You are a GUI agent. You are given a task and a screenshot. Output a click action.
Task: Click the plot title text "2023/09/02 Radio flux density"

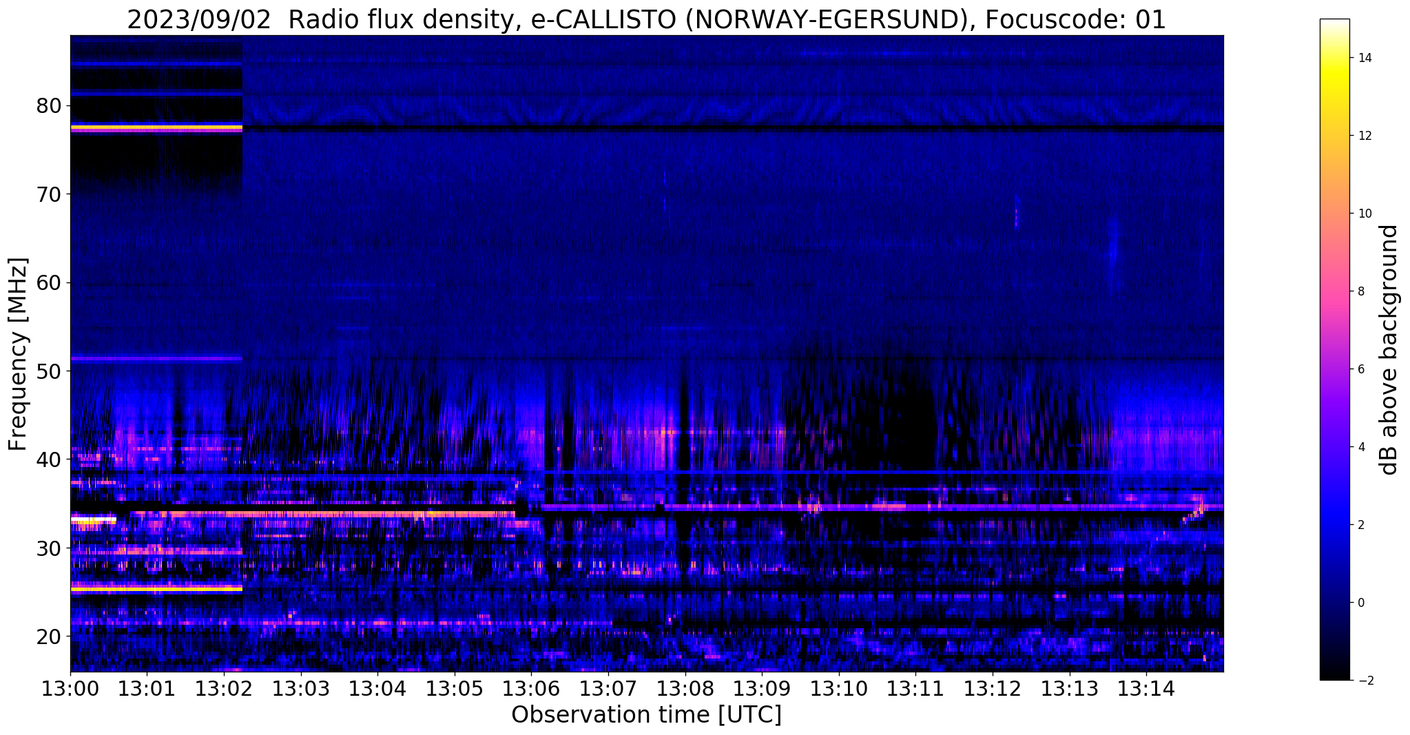click(x=321, y=20)
